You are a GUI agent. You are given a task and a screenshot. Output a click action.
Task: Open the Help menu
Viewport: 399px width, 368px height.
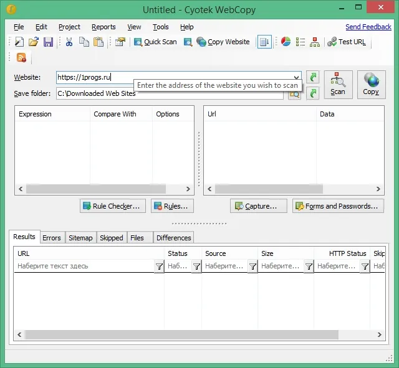click(187, 27)
